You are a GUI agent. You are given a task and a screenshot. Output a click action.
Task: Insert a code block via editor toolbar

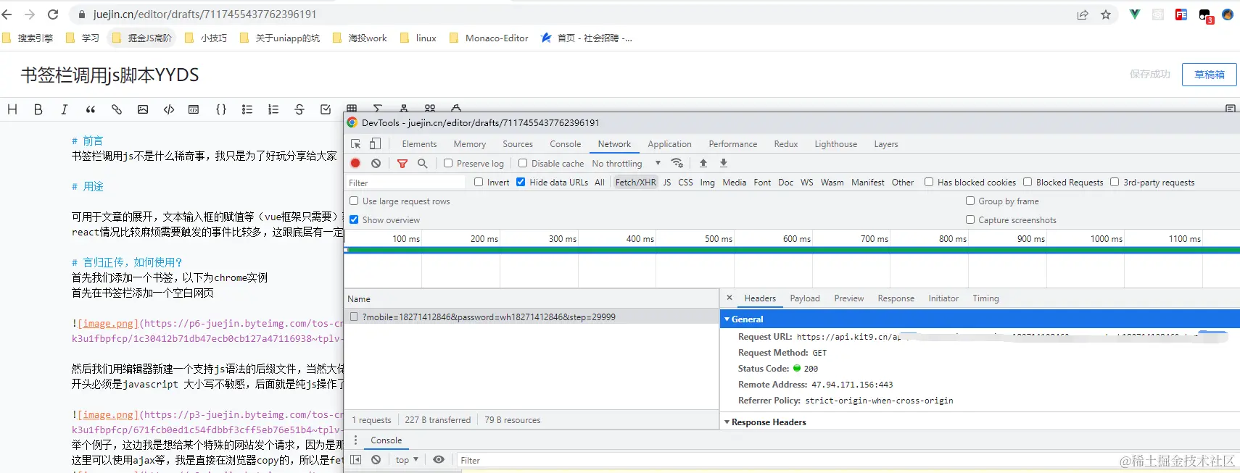(x=194, y=109)
